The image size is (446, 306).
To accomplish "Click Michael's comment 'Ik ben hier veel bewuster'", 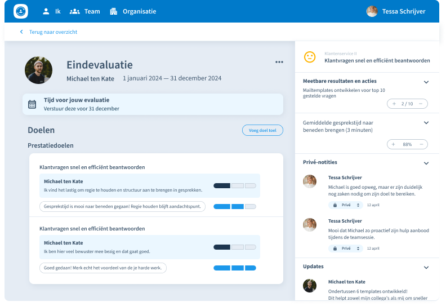I will (97, 252).
